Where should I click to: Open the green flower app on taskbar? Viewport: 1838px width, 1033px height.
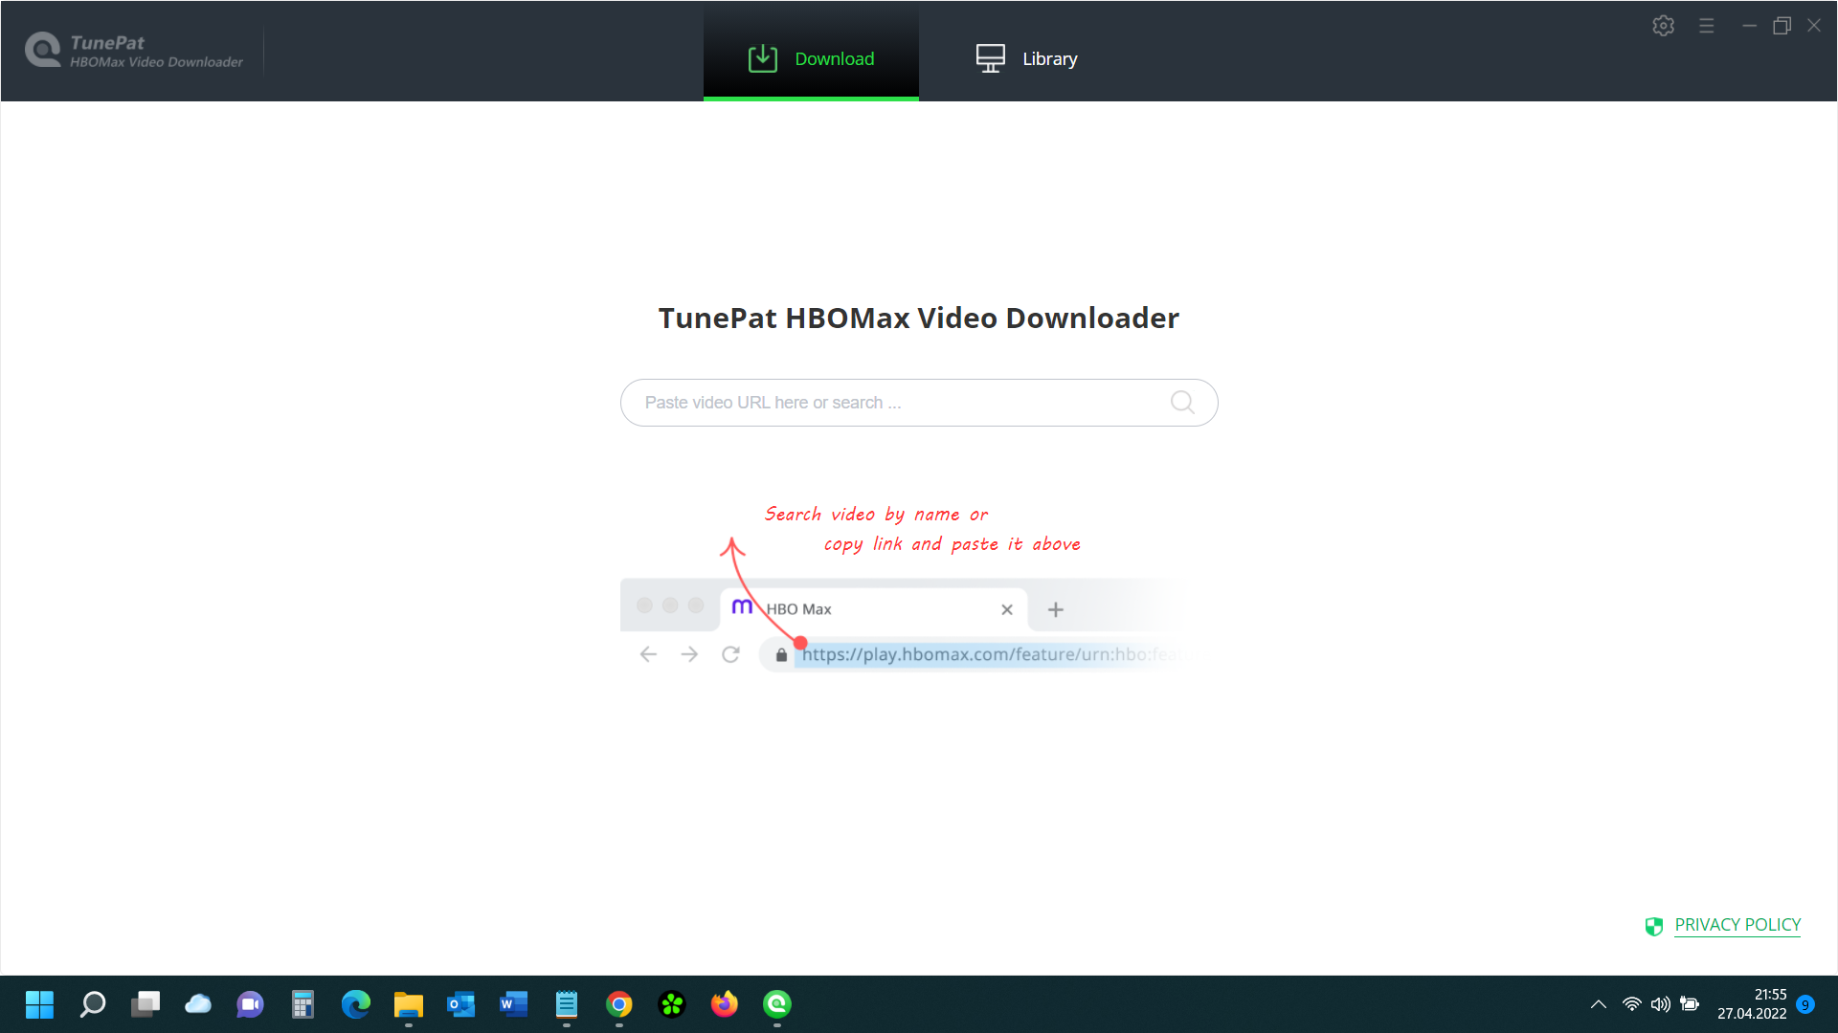672,1004
